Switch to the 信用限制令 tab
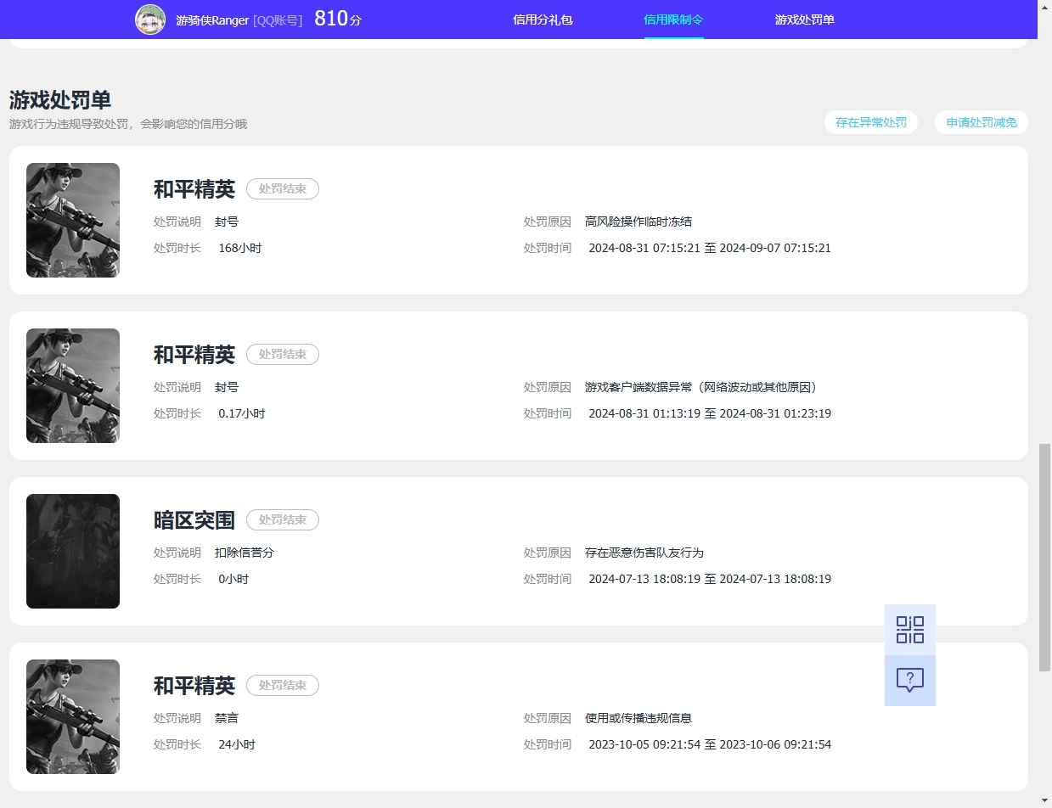This screenshot has height=808, width=1052. pyautogui.click(x=673, y=20)
